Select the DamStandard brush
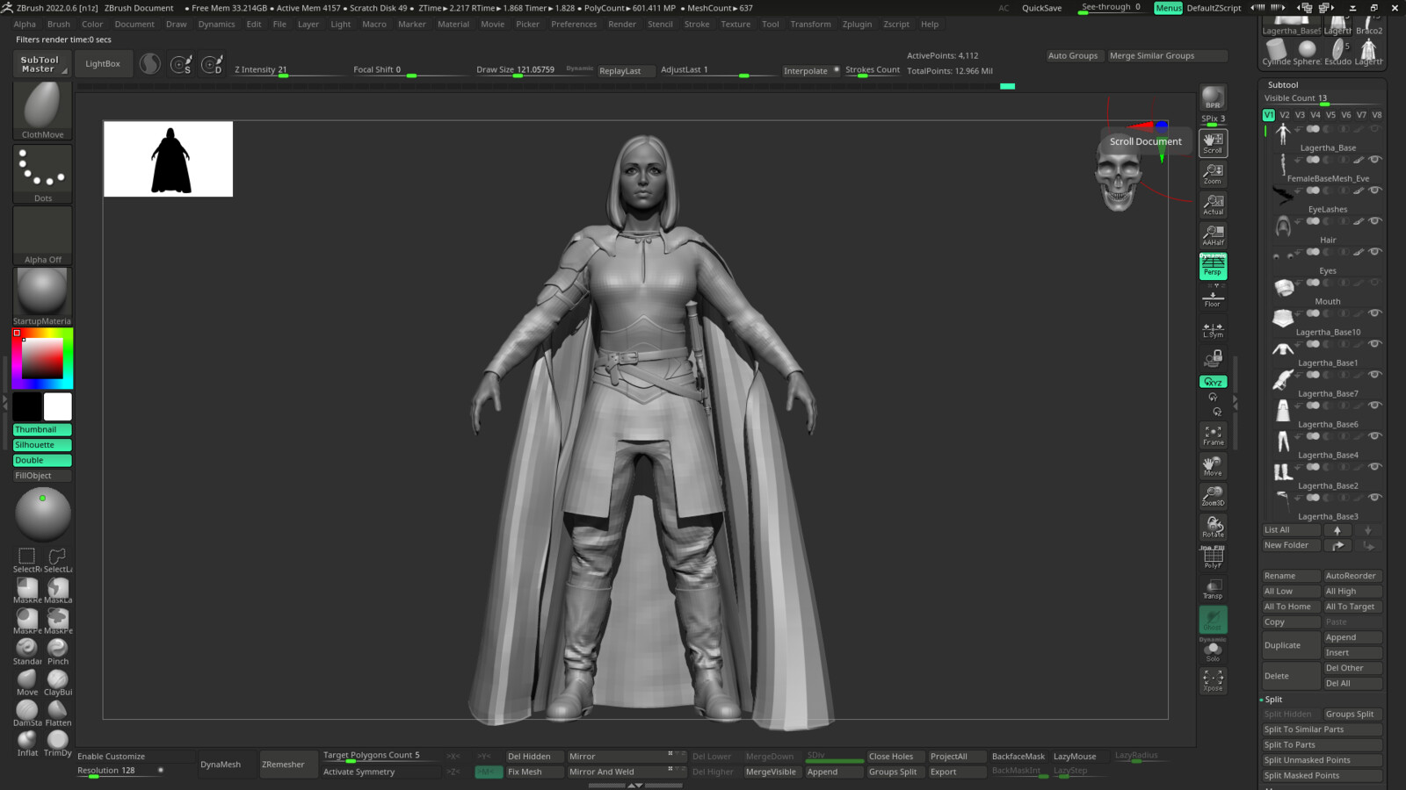Image resolution: width=1406 pixels, height=790 pixels. pos(27,714)
